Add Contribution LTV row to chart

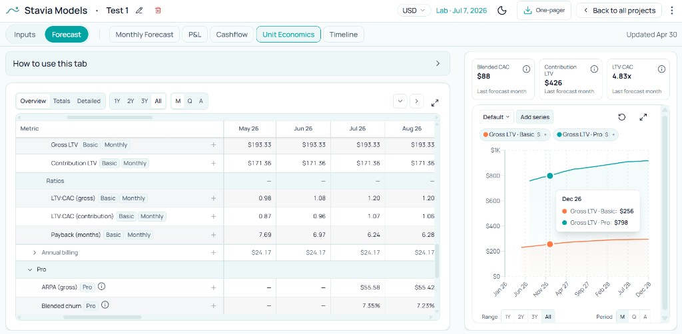214,163
